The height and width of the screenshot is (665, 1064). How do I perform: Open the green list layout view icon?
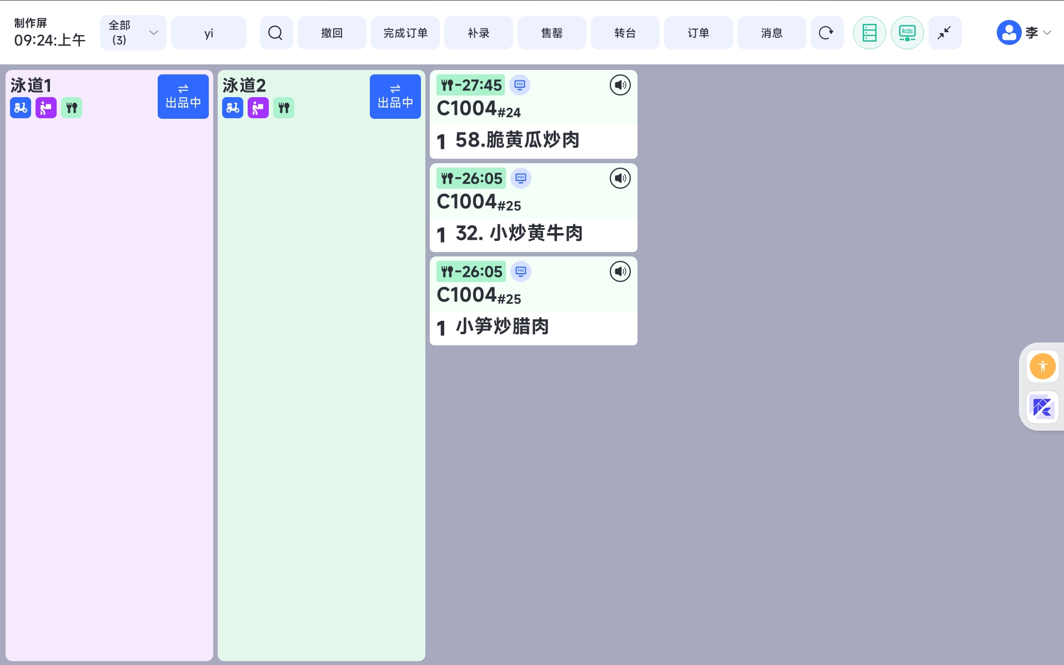(869, 33)
